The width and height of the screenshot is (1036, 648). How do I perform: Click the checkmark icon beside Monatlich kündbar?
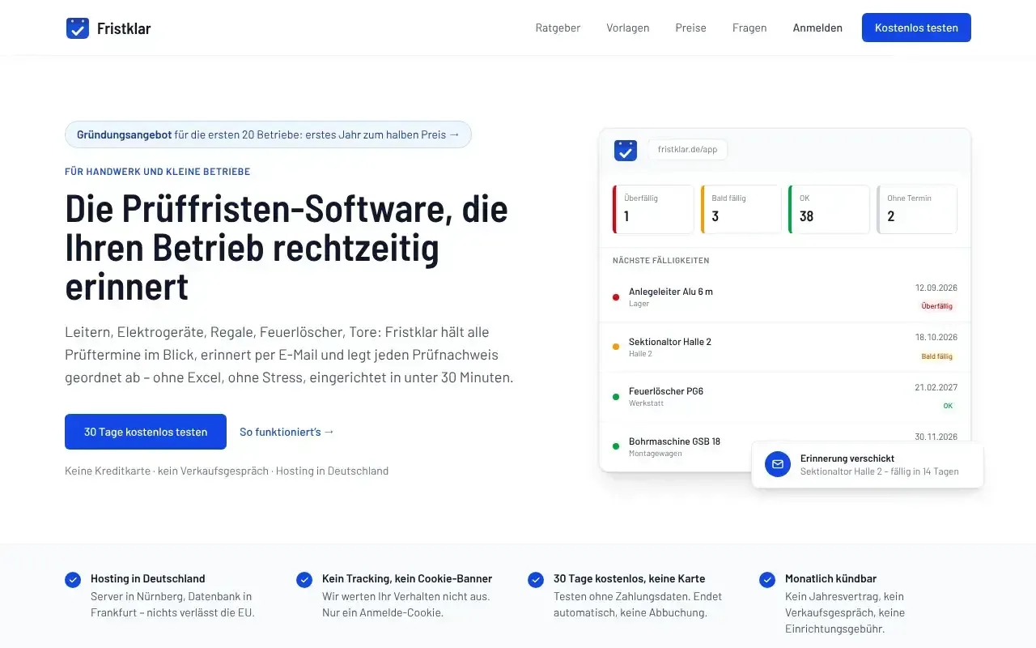(x=767, y=580)
